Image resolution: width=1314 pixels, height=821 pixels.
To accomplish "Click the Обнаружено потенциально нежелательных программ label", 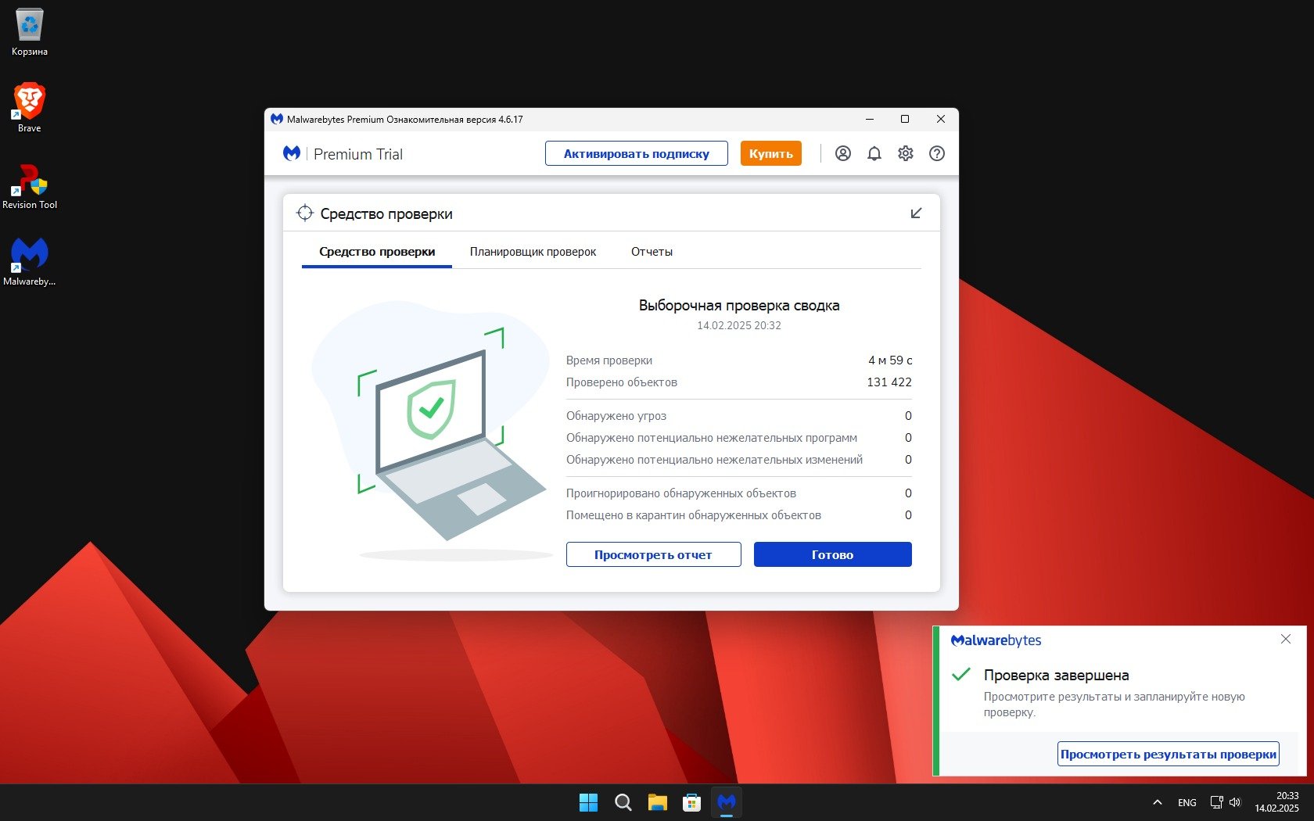I will pos(712,438).
